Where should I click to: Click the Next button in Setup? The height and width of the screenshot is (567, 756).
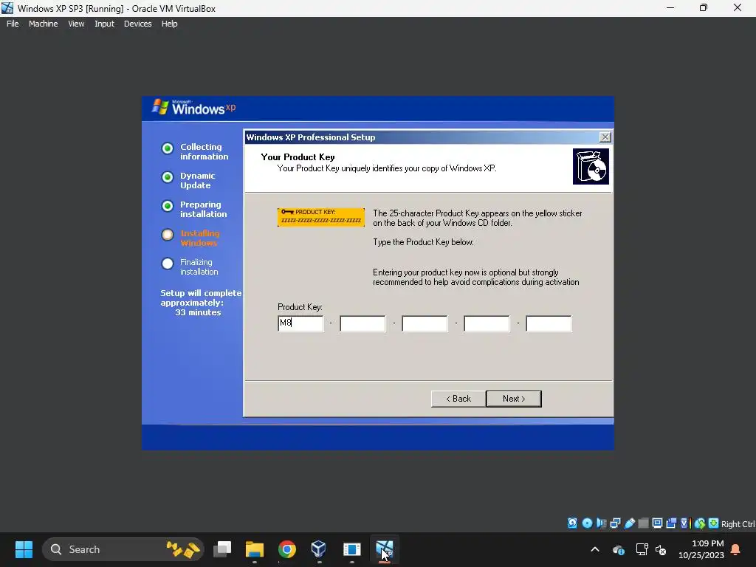click(514, 399)
